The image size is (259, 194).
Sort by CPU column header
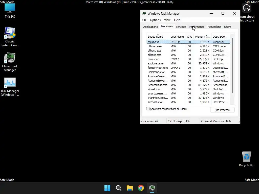click(x=189, y=37)
